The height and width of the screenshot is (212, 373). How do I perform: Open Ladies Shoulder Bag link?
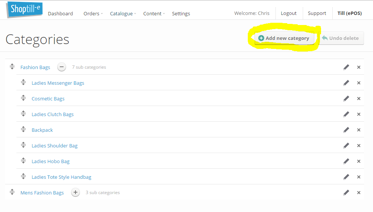(x=55, y=146)
